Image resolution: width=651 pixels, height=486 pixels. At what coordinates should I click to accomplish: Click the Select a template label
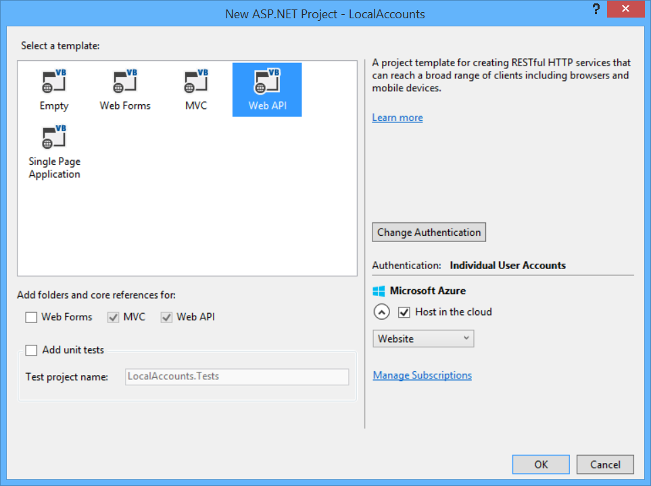click(60, 46)
